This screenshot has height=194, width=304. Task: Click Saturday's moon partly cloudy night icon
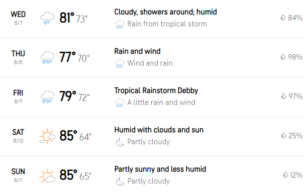[x=120, y=142]
